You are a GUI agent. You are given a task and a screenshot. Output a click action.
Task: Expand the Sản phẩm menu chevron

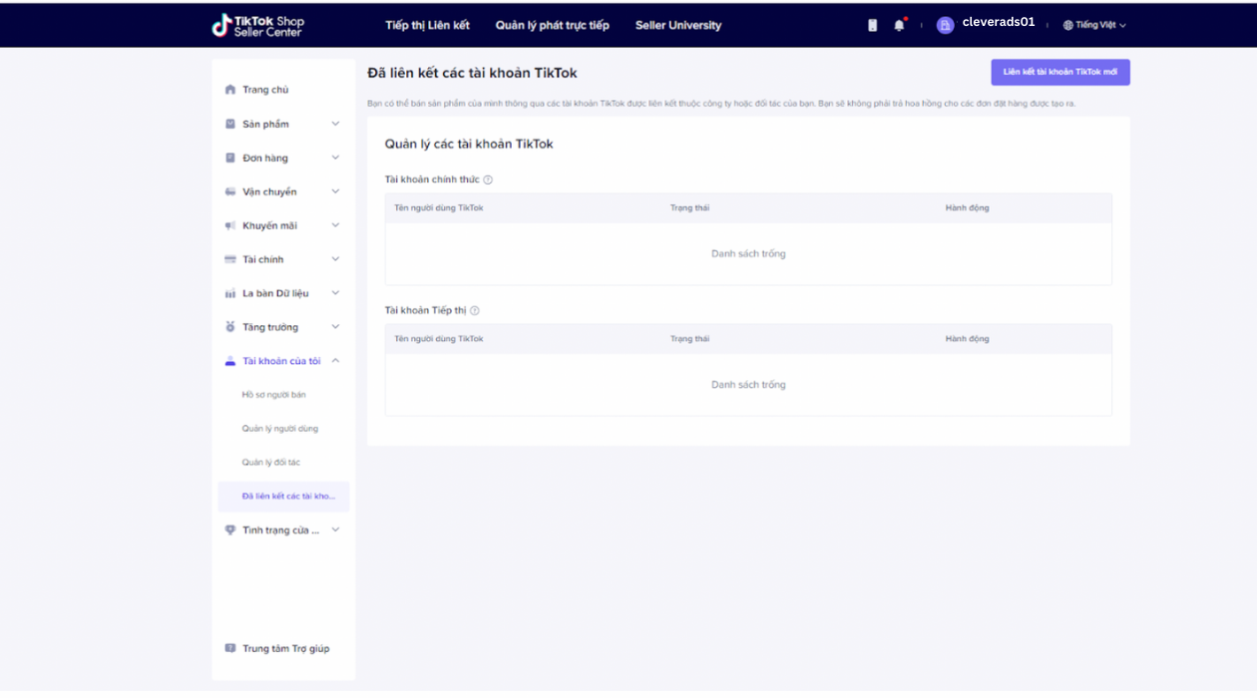click(335, 124)
